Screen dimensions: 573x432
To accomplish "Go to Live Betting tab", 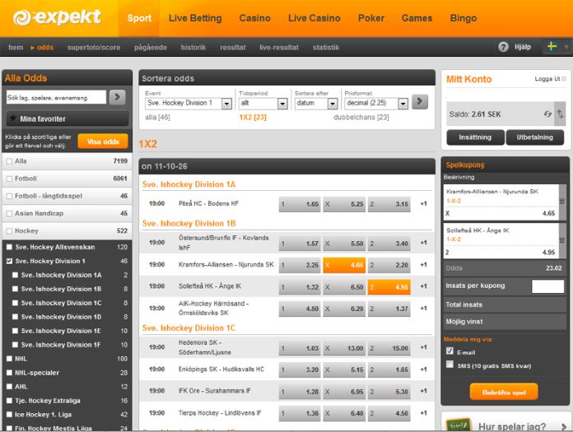I will click(x=195, y=18).
